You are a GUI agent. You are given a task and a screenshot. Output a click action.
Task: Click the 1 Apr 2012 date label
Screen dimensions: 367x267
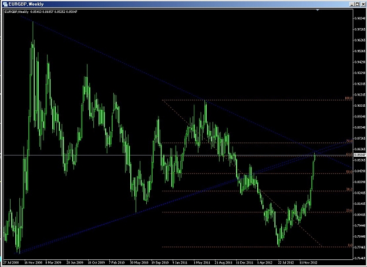265,262
